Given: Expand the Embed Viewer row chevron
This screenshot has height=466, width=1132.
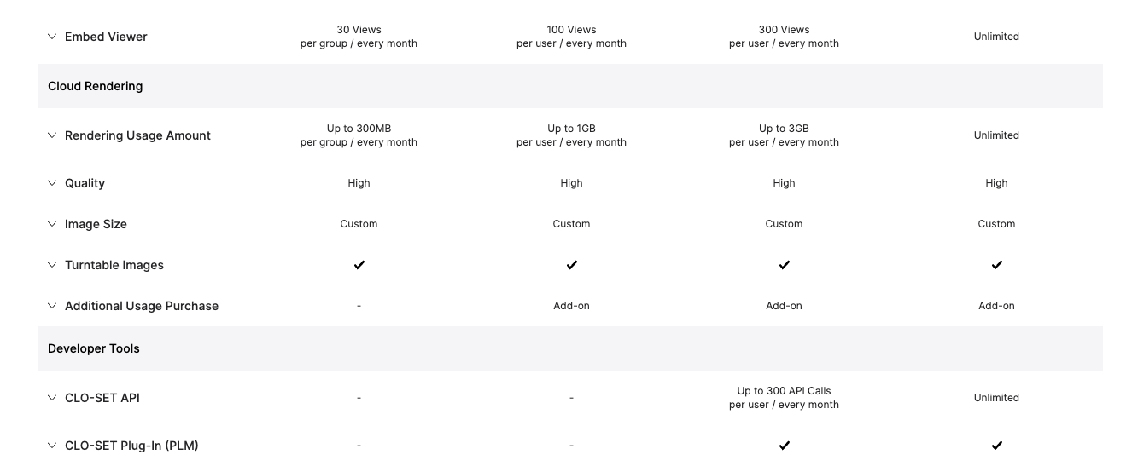Looking at the screenshot, I should tap(52, 37).
